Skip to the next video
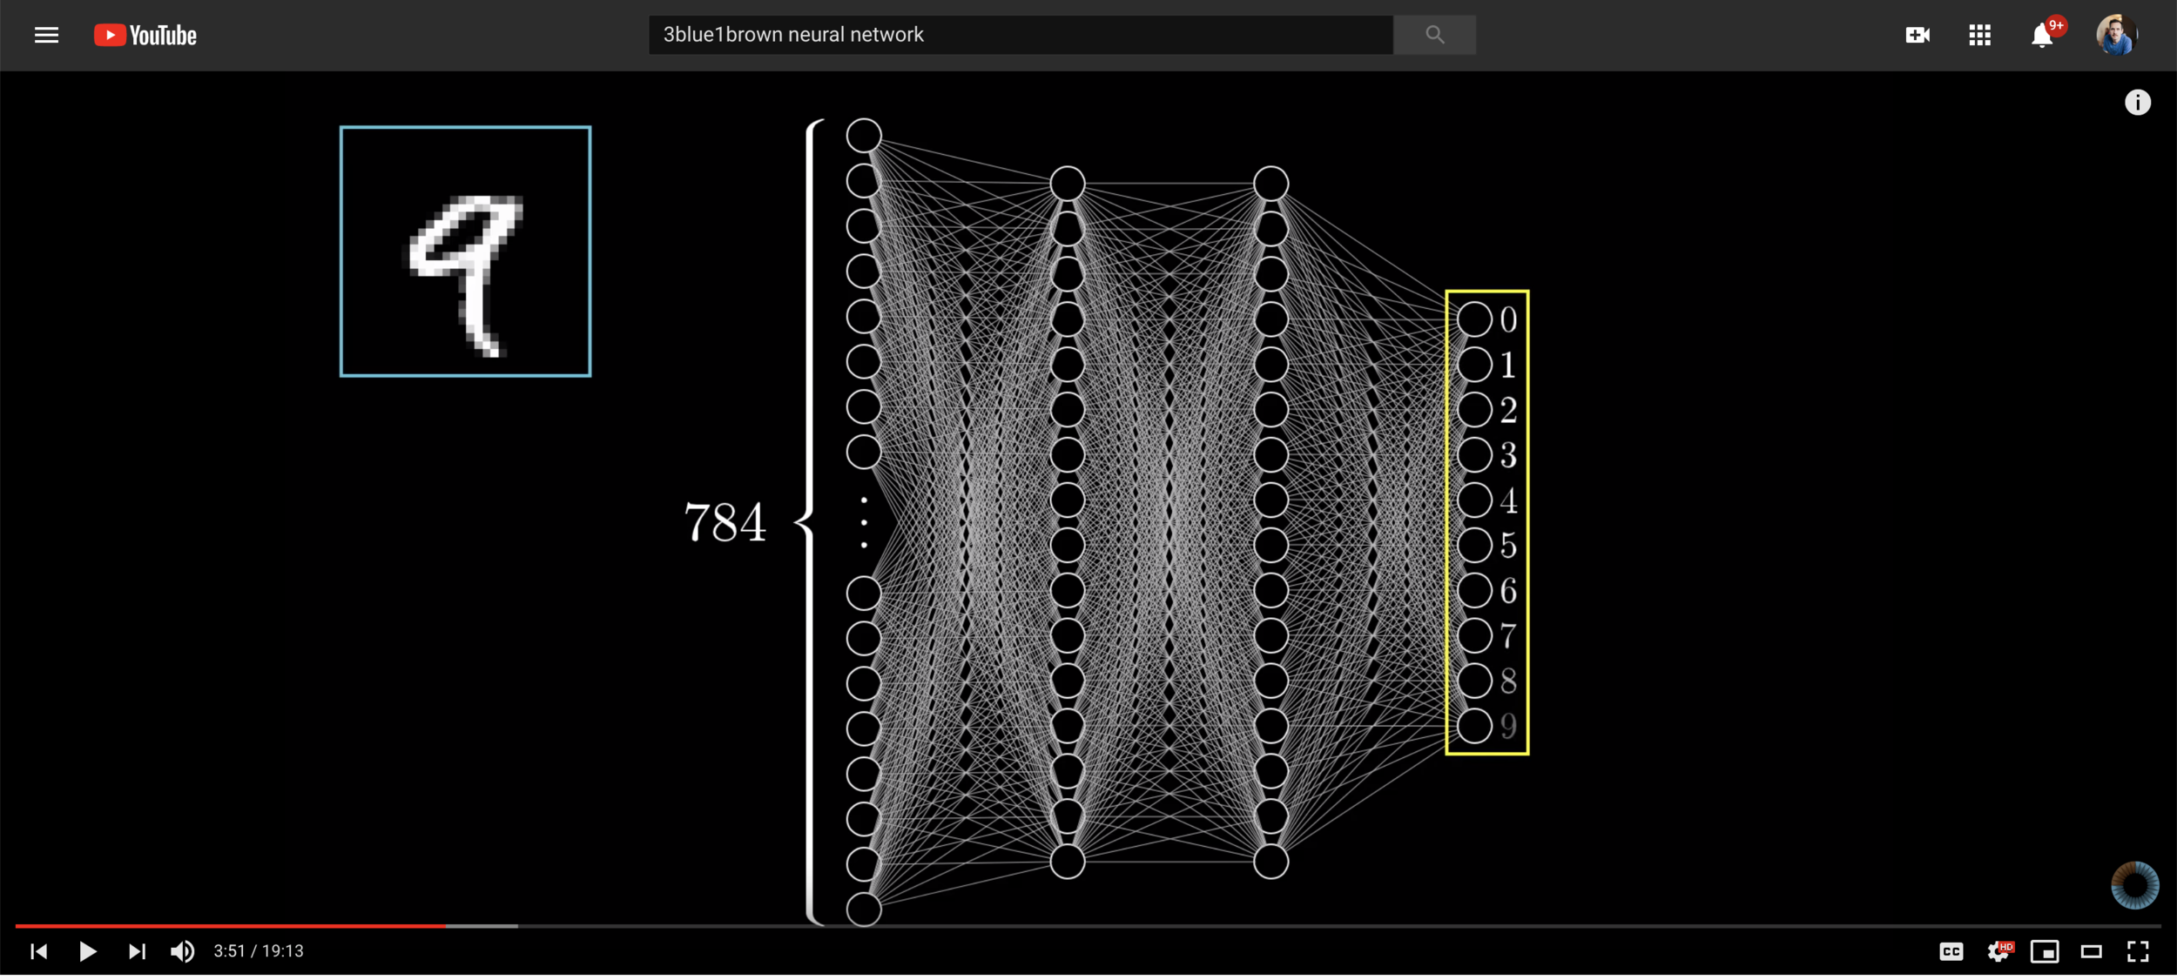The image size is (2177, 980). pyautogui.click(x=137, y=951)
